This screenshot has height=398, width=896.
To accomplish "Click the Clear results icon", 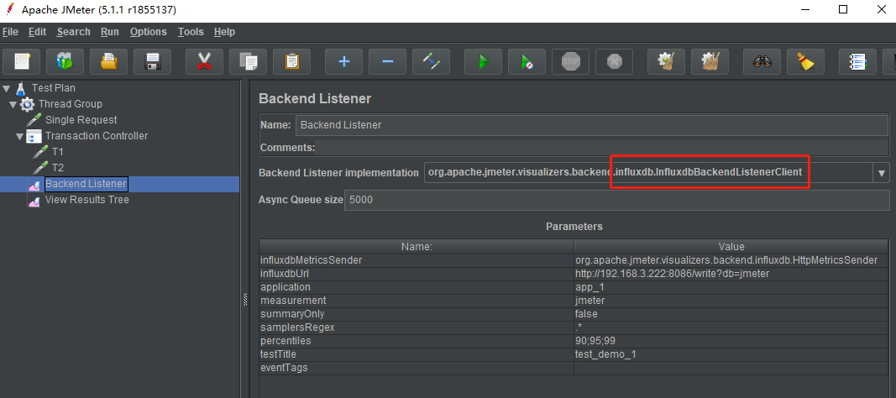I will click(666, 61).
